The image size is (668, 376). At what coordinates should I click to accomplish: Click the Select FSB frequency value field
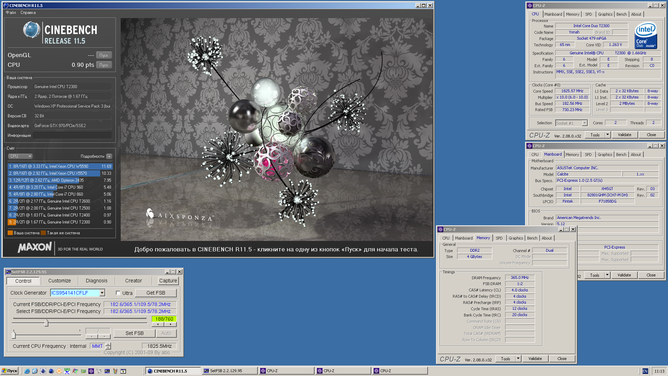tap(140, 311)
